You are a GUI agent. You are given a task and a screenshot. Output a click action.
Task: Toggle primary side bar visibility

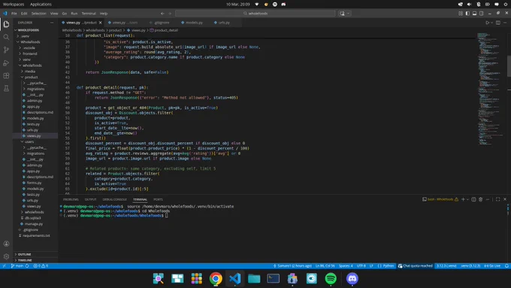coord(467,14)
